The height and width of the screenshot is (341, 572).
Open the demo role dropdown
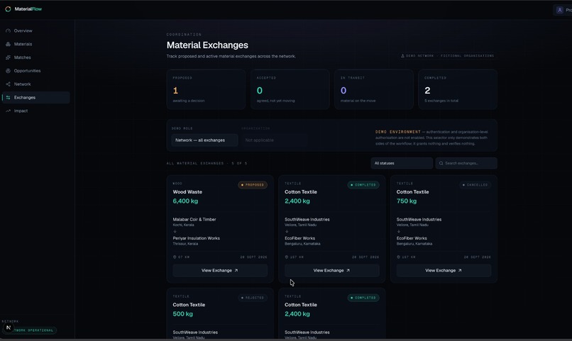point(204,140)
